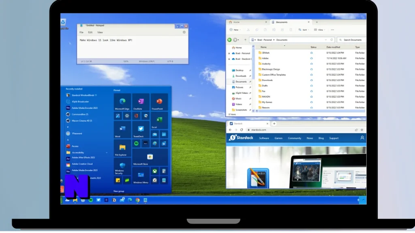This screenshot has width=415, height=233.
Task: Add a new tab in File Explorer
Action: coord(317,22)
